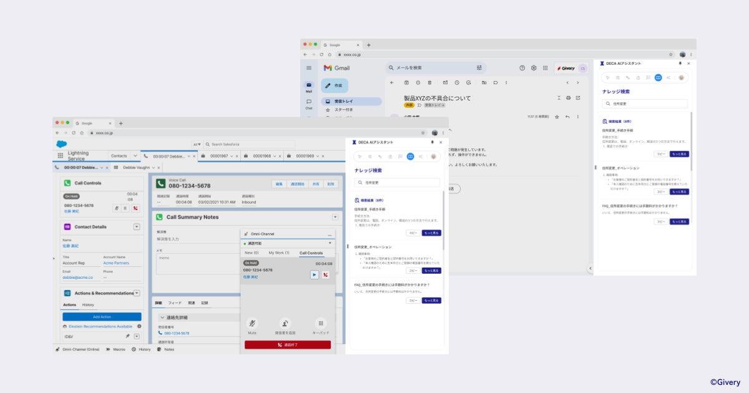This screenshot has height=393, width=749.
Task: Click red end call (通話終了) button
Action: click(x=288, y=344)
